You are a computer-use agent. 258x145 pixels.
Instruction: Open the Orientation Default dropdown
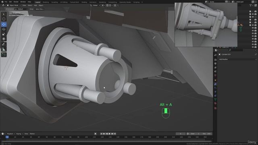click(x=21, y=9)
